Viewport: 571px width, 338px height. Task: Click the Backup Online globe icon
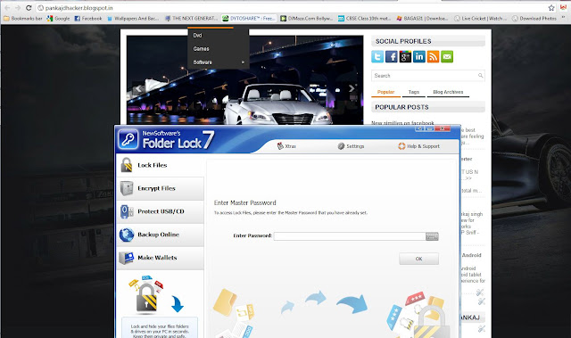point(127,235)
